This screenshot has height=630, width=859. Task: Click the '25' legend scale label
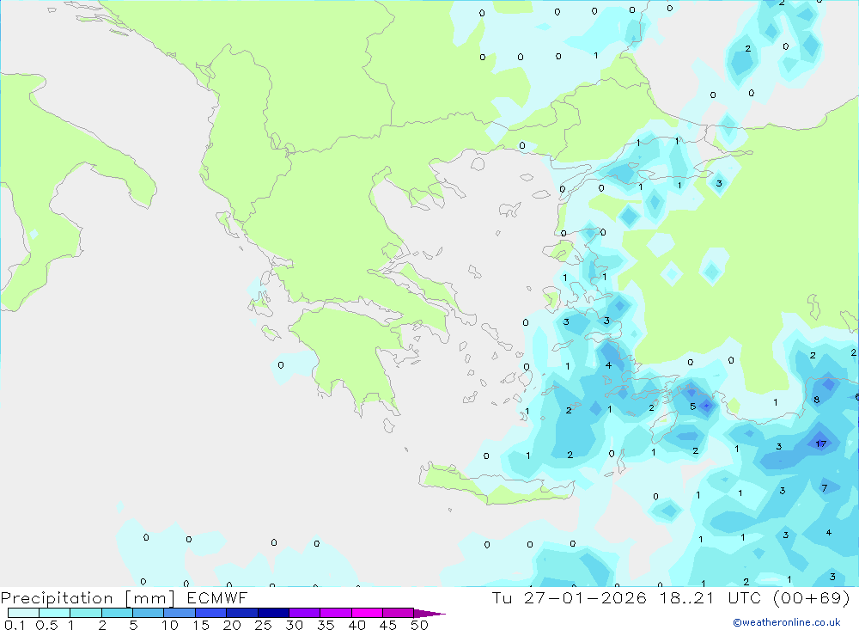coord(263,625)
